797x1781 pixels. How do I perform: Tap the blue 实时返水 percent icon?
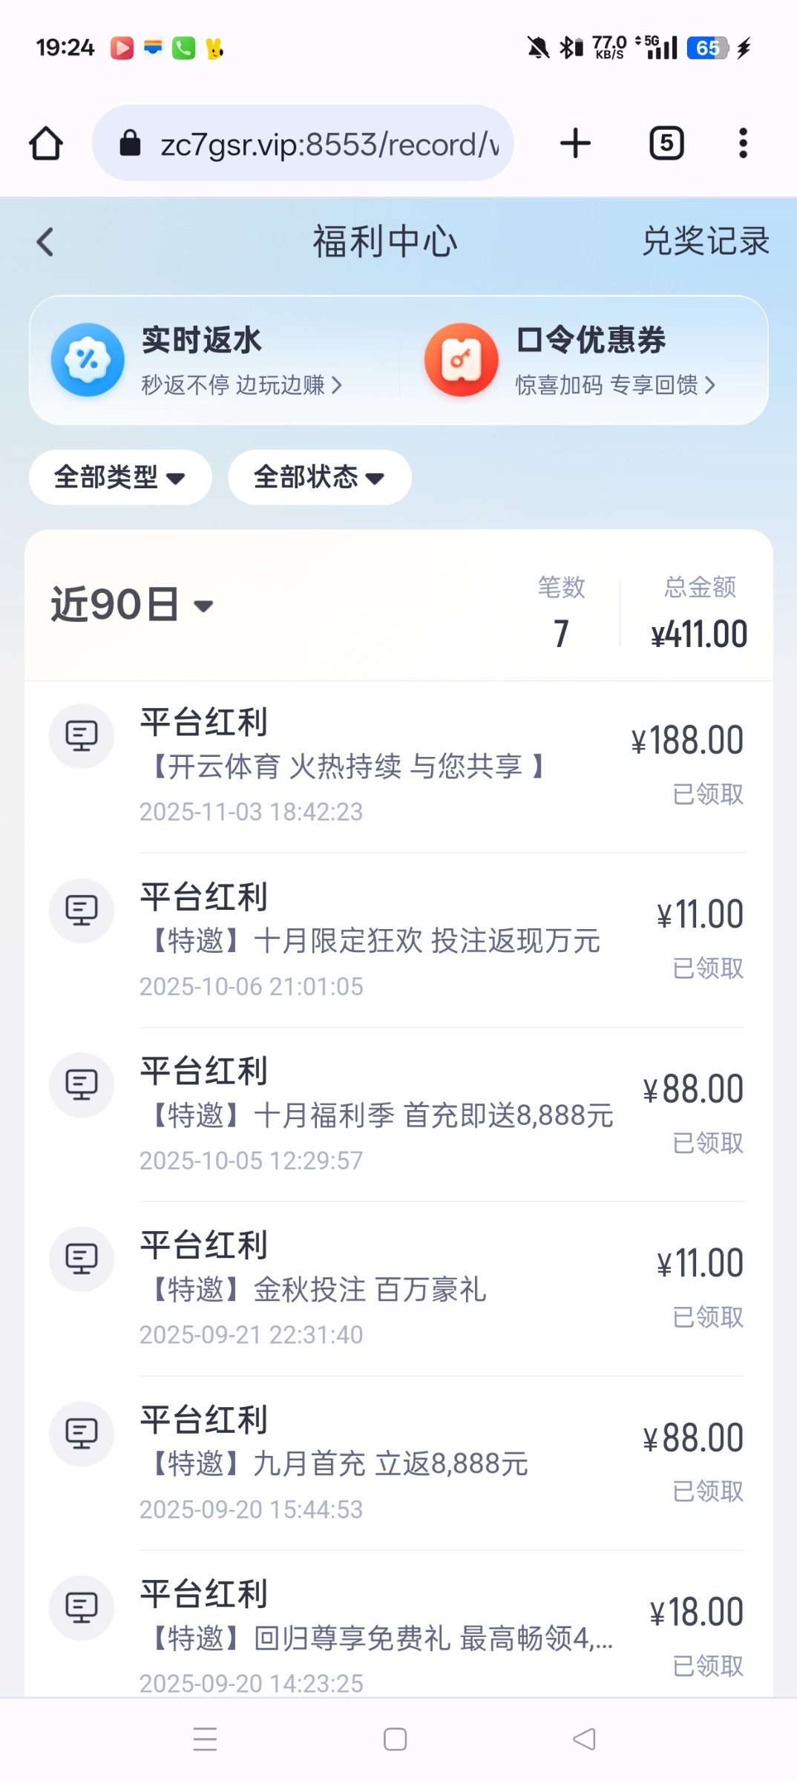(88, 360)
